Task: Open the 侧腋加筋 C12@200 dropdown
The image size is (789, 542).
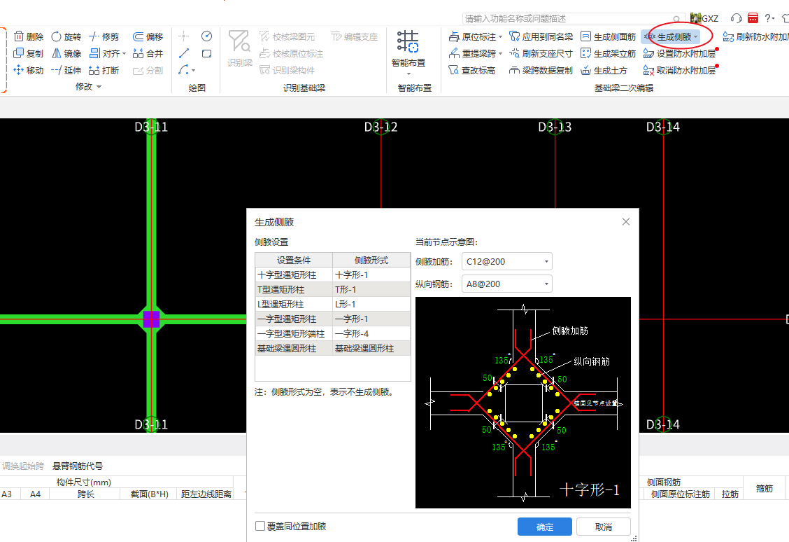Action: coord(506,261)
